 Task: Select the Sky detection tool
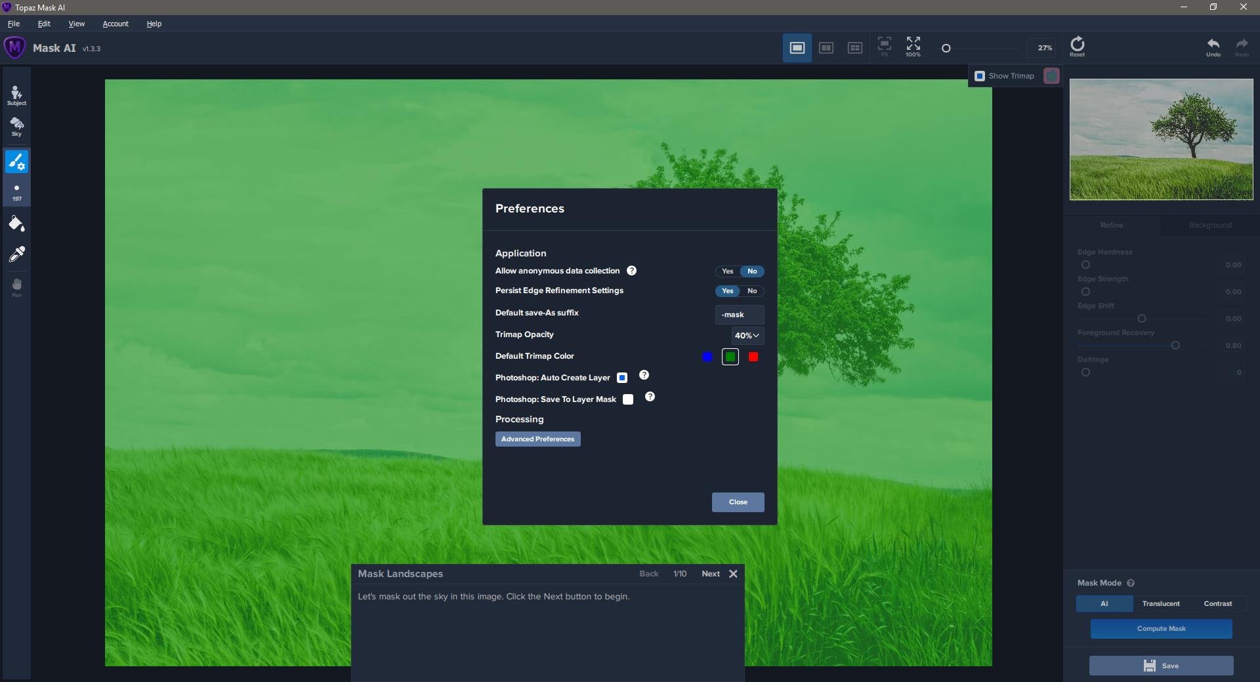click(16, 127)
